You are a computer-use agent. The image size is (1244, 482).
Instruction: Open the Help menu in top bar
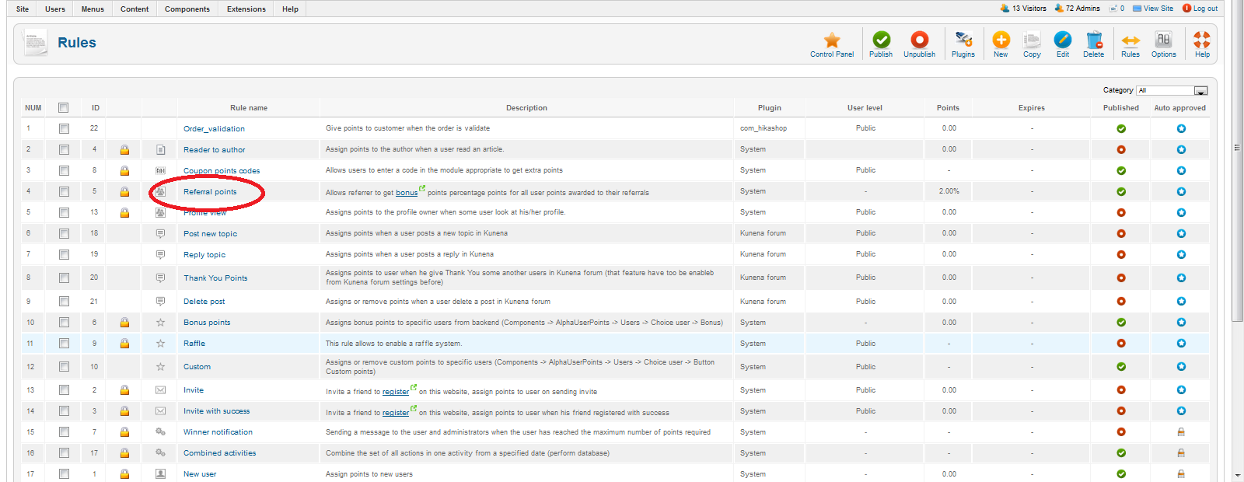tap(290, 9)
